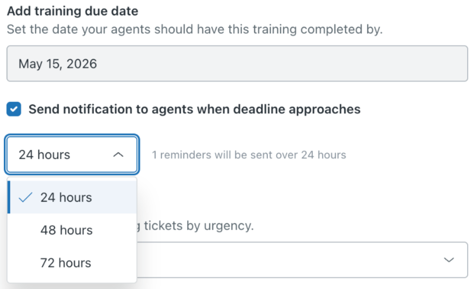Uncheck the deadline notification checkbox
Viewport: 475px width, 289px height.
click(x=14, y=110)
